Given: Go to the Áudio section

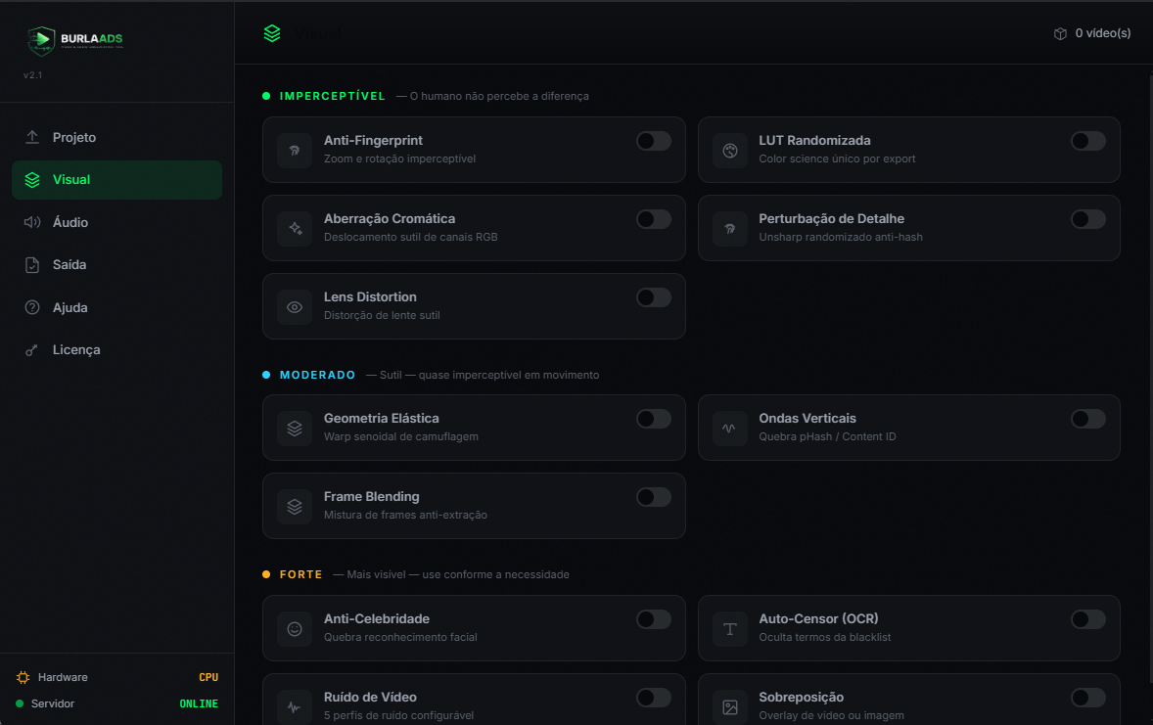Looking at the screenshot, I should pos(116,223).
